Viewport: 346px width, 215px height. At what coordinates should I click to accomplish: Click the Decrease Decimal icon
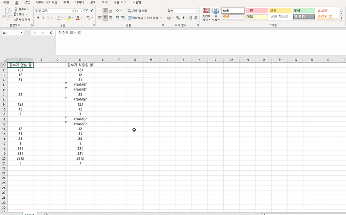[x=196, y=18]
